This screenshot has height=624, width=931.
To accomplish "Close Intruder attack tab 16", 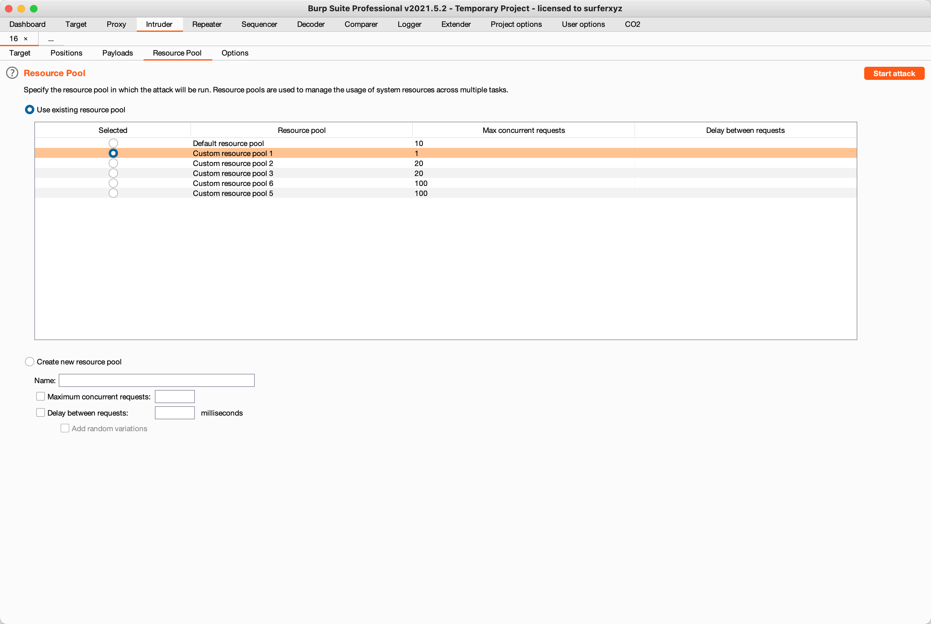I will point(26,39).
